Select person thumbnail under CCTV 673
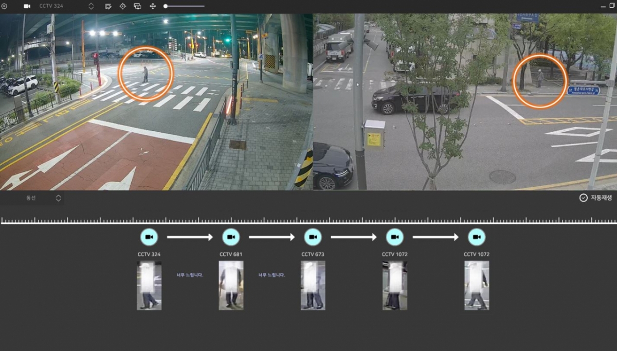Screen dimensions: 617x351 (x=313, y=285)
